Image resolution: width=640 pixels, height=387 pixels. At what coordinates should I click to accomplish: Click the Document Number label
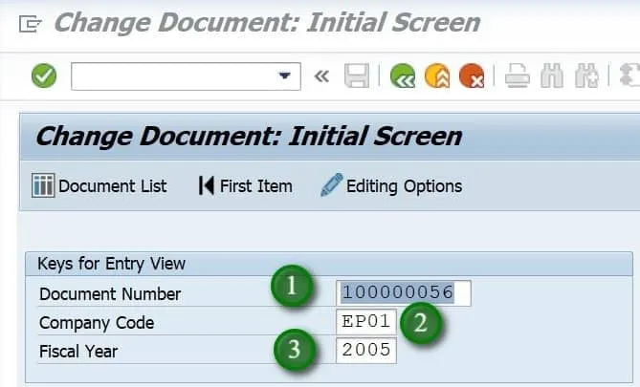coord(110,294)
